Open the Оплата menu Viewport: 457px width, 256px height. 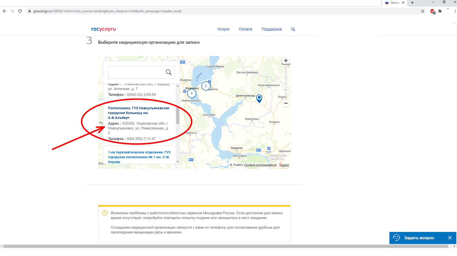coord(245,29)
